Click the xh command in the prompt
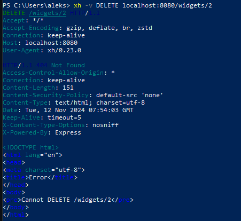Screen dimensions: 241x221 coord(77,5)
